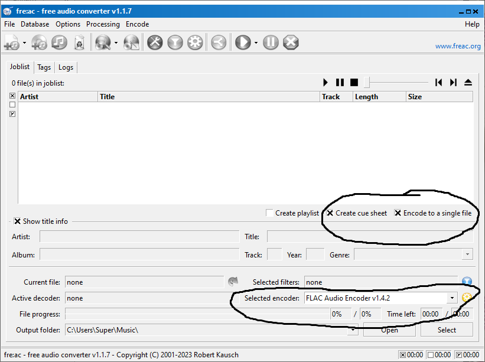
Task: Visit the www.freac.org link
Action: (458, 46)
